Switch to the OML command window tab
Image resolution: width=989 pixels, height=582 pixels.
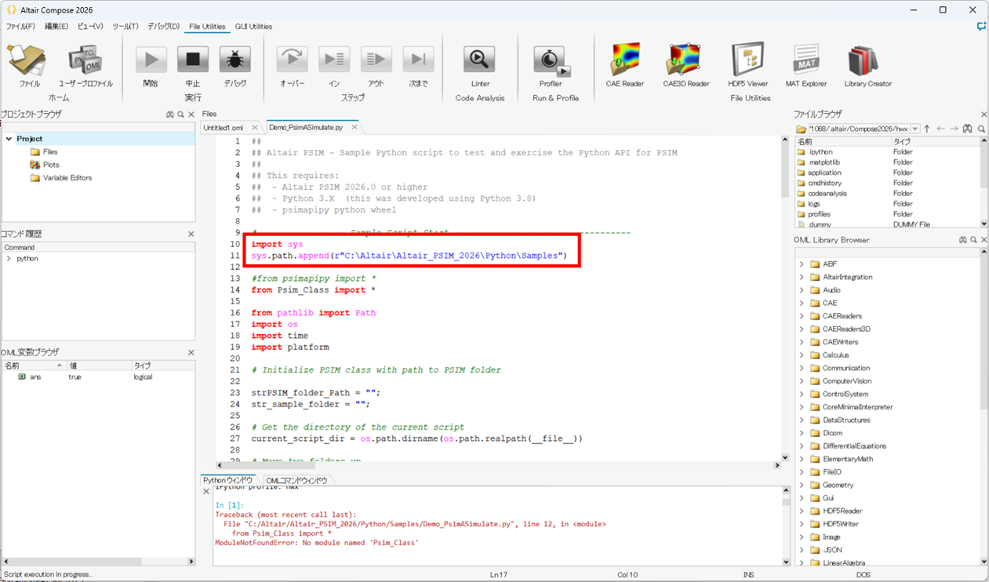(296, 481)
